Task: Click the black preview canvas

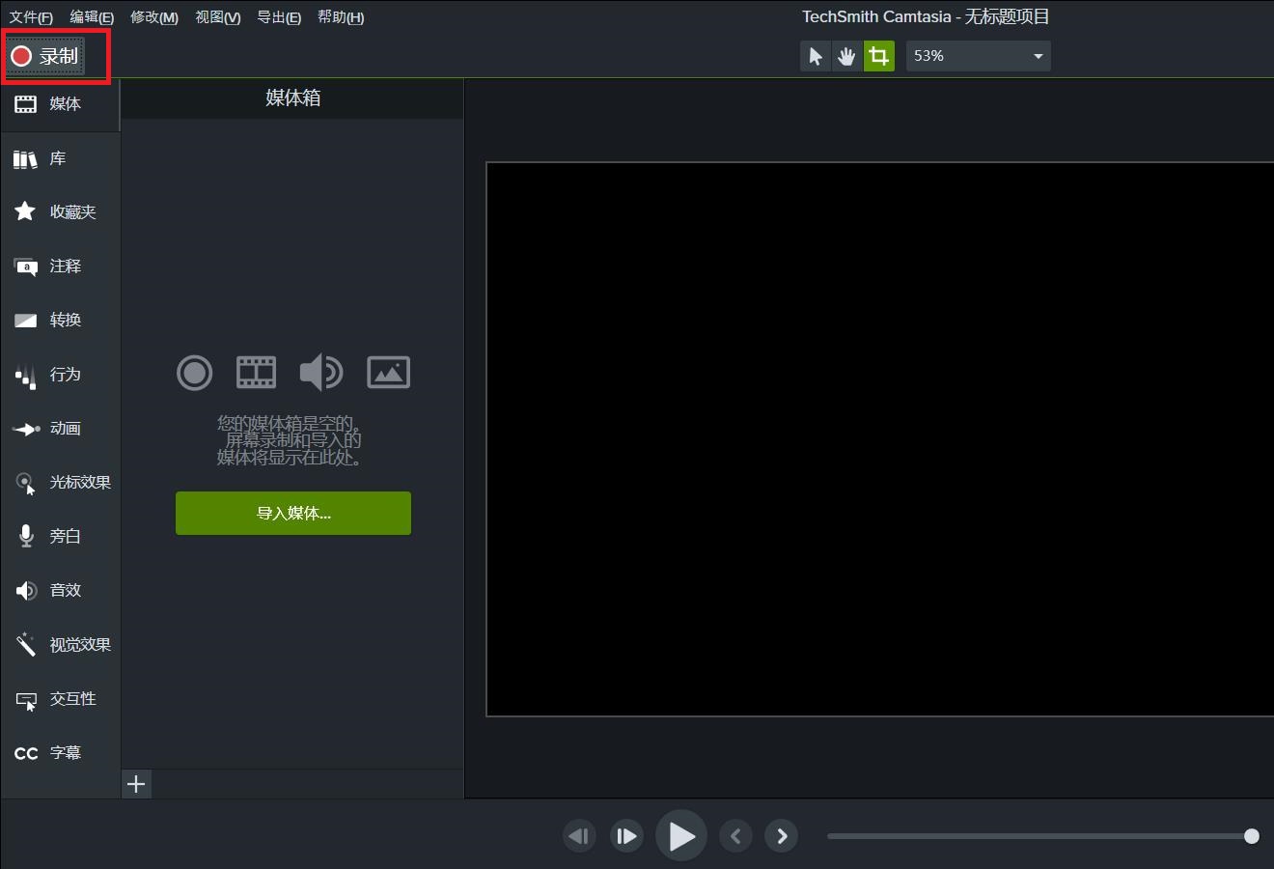Action: coord(880,439)
